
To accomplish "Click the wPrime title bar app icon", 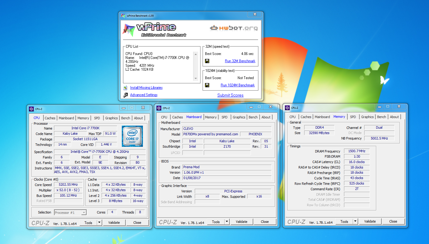I will 123,16.
